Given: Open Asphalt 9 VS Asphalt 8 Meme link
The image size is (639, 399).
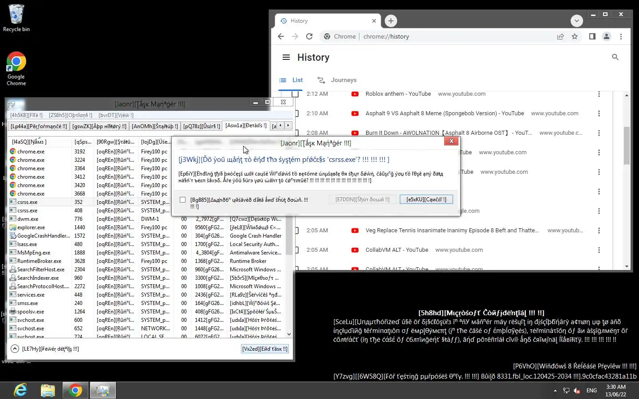Looking at the screenshot, I should pos(445,113).
